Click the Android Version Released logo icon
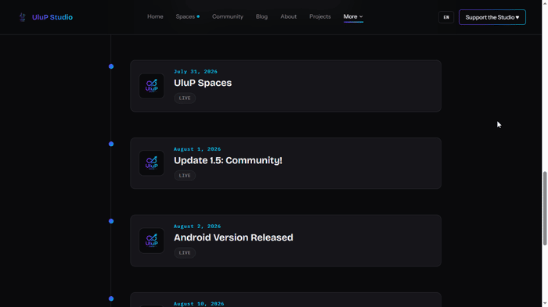Viewport: 548px width, 307px height. pos(151,241)
